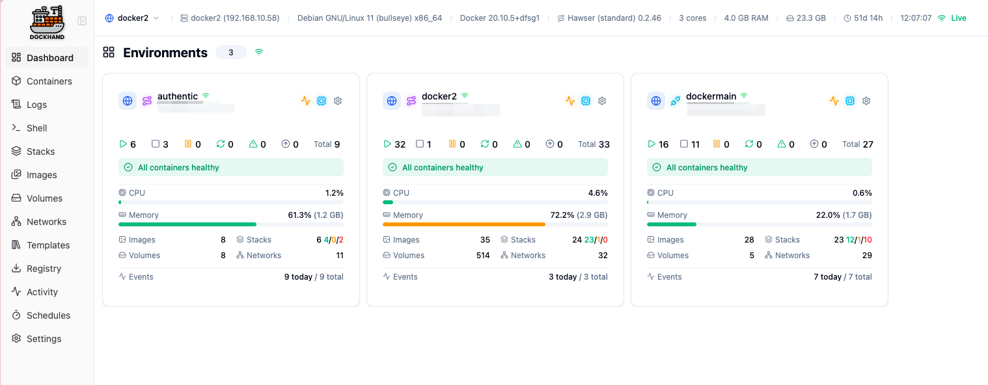Go to the Networks page
This screenshot has width=988, height=385.
47,222
